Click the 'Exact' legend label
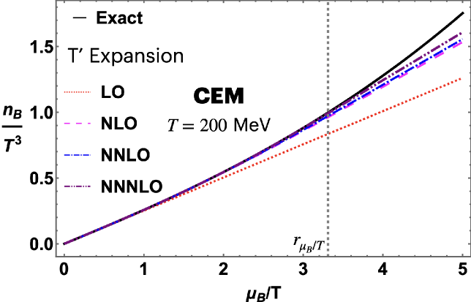This screenshot has height=302, width=471. pos(119,18)
